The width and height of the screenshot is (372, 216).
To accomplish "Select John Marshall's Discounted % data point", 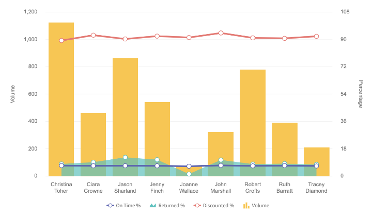I will click(x=221, y=33).
